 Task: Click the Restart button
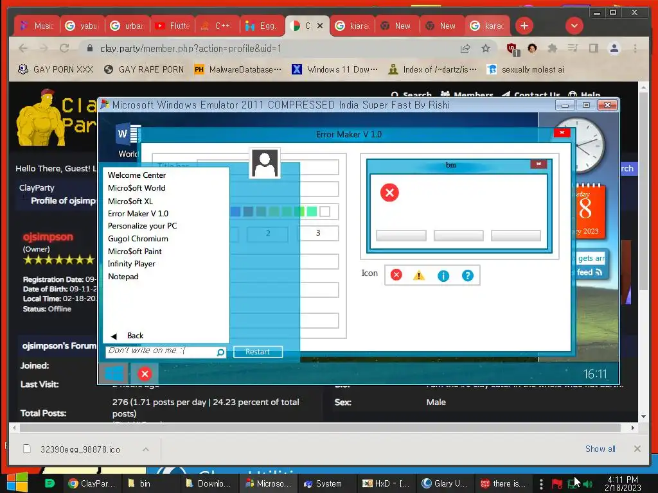click(x=258, y=352)
